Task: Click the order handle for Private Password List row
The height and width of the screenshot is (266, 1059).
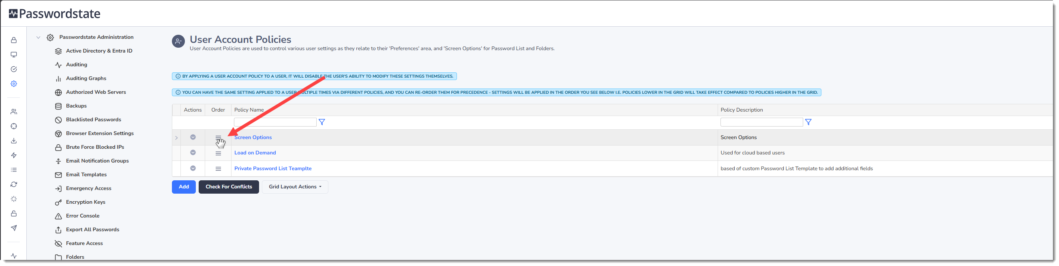Action: point(218,169)
